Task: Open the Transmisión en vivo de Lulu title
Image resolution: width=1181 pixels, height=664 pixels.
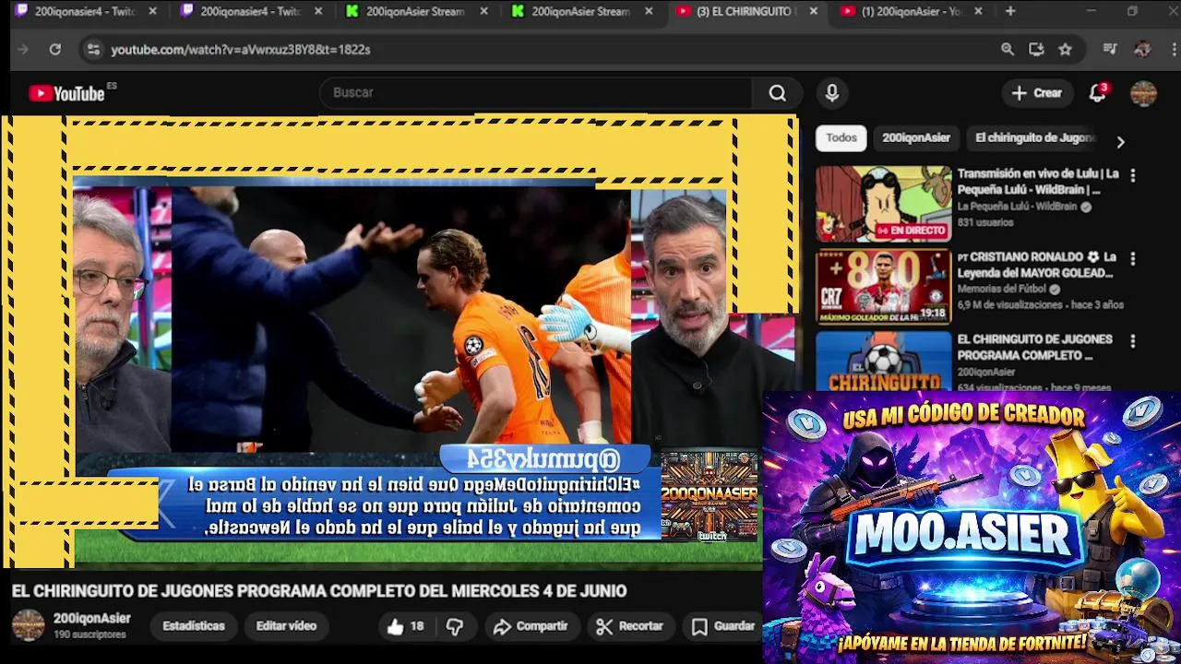Action: 1038,182
